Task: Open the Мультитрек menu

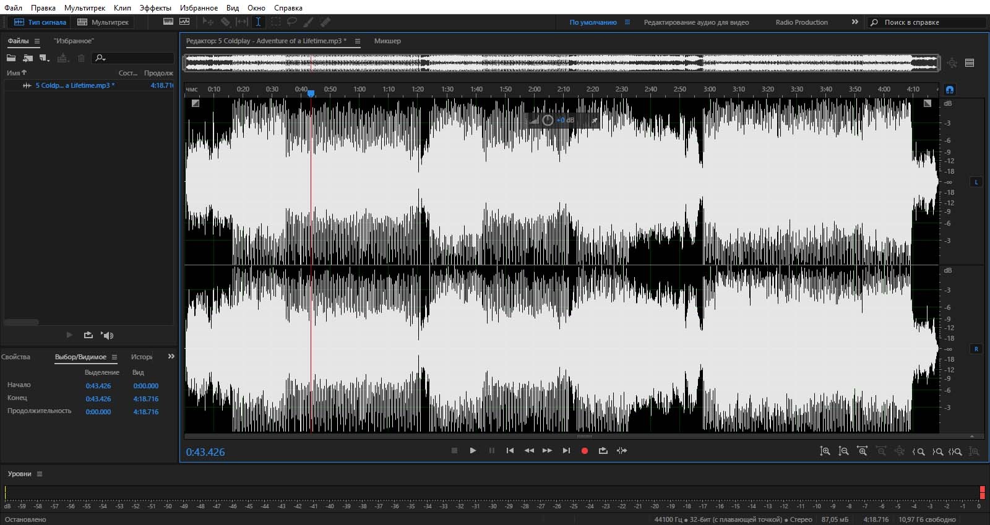Action: 85,8
